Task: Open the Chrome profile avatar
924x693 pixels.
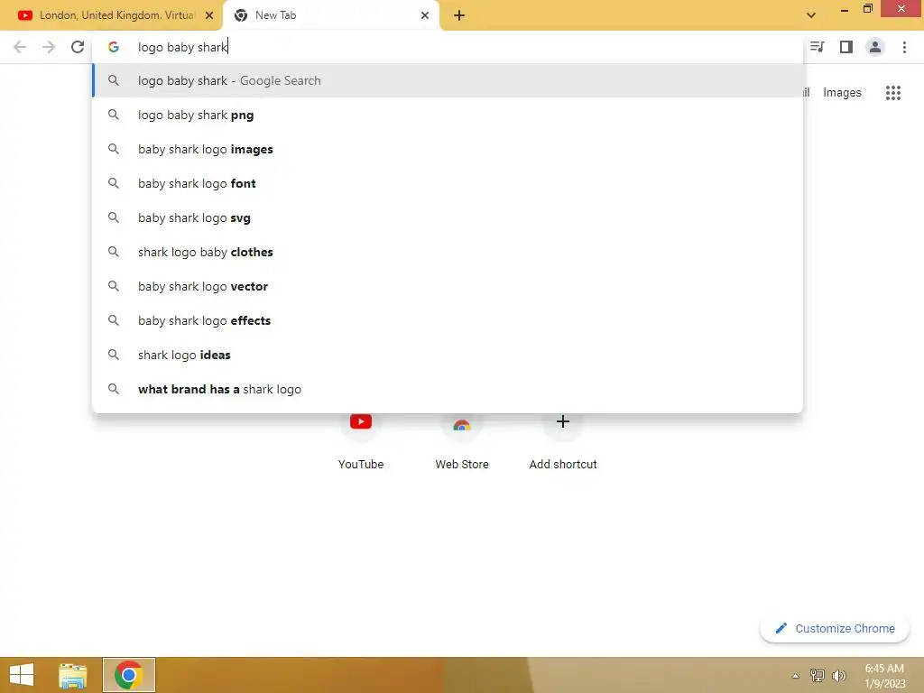Action: click(x=875, y=47)
